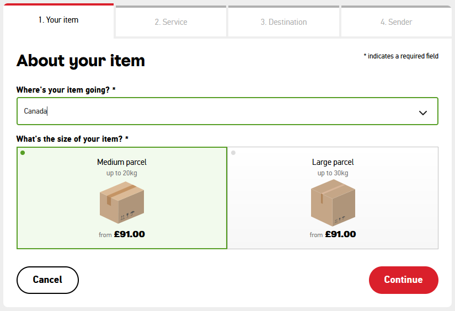The height and width of the screenshot is (311, 455).
Task: Open the '1. Your item' tab
Action: pyautogui.click(x=58, y=20)
